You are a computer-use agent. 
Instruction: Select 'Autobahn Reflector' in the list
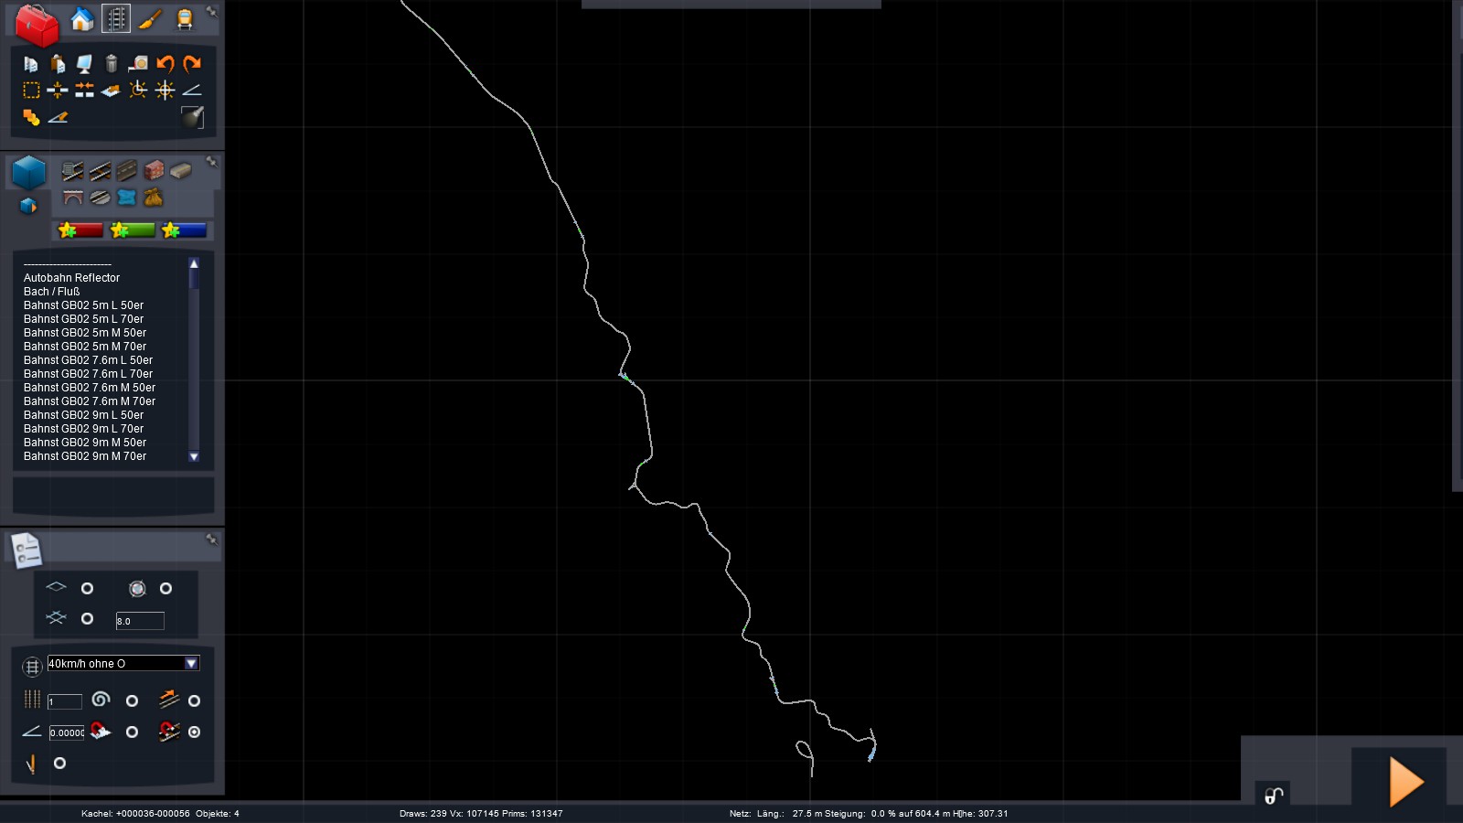click(71, 278)
